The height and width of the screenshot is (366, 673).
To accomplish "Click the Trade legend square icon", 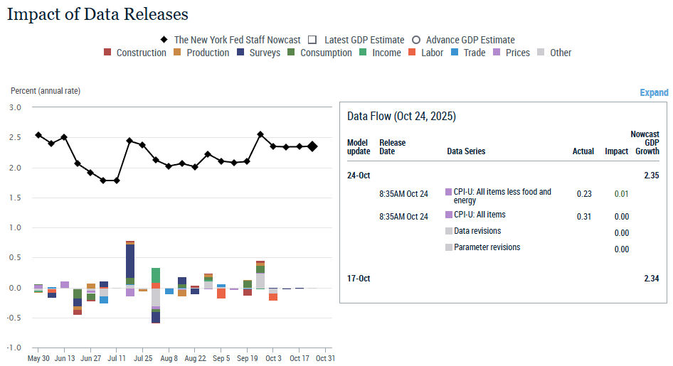I will (x=455, y=53).
